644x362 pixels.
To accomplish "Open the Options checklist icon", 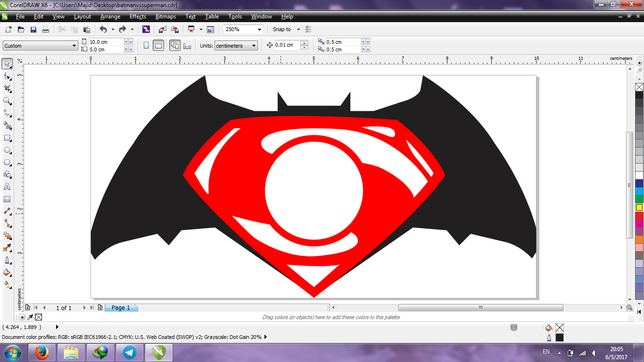I will (308, 29).
